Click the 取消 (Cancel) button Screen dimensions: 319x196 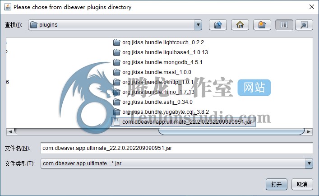302,184
